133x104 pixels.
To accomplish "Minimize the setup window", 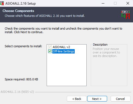I will [x=103, y=3].
